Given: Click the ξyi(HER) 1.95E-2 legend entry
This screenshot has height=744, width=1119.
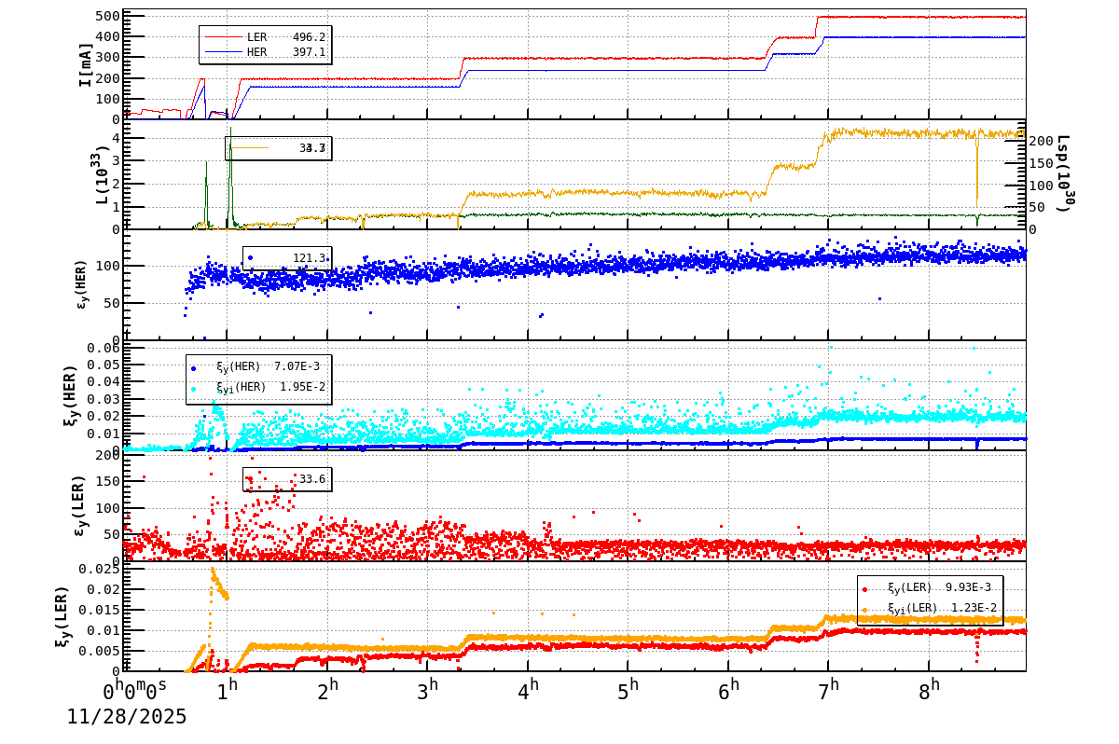Looking at the screenshot, I should (x=259, y=387).
